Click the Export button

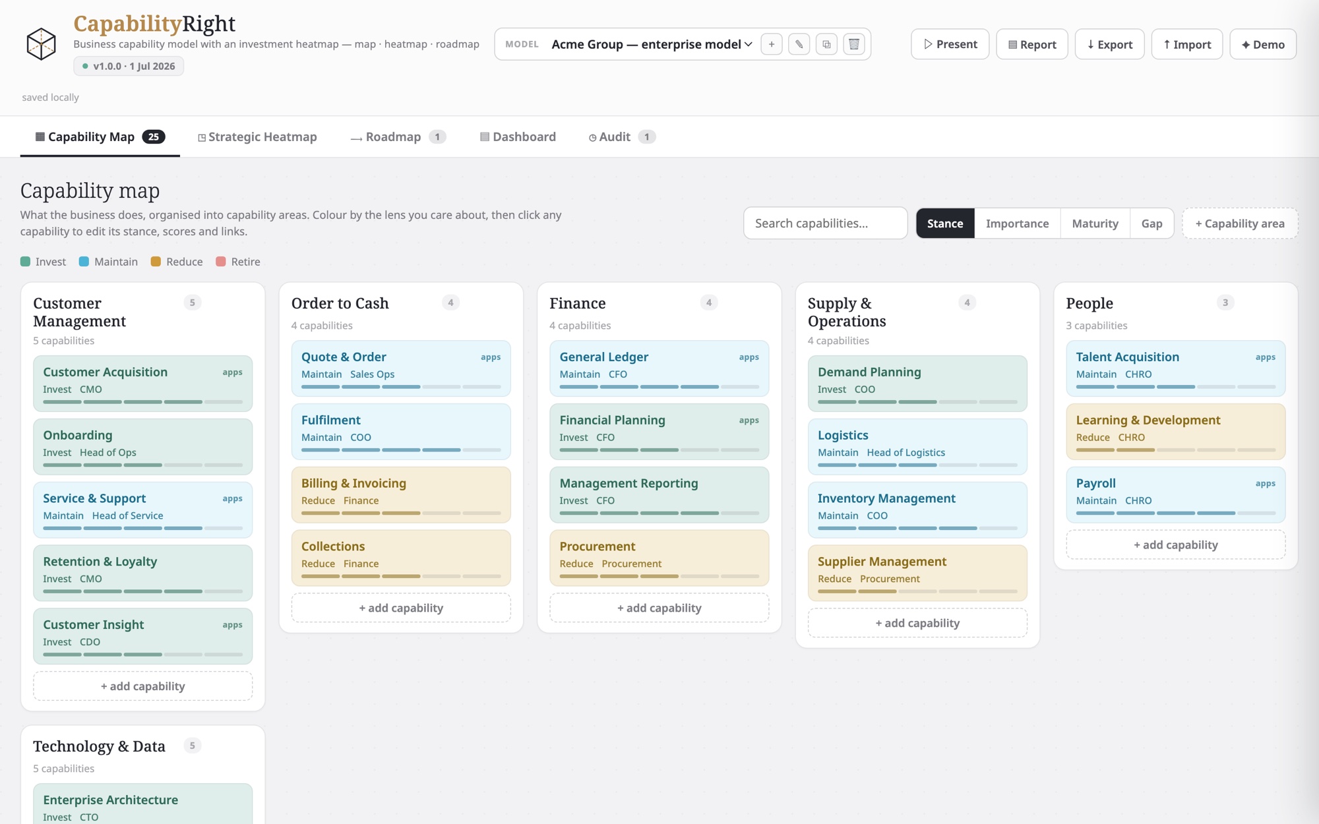(x=1109, y=44)
